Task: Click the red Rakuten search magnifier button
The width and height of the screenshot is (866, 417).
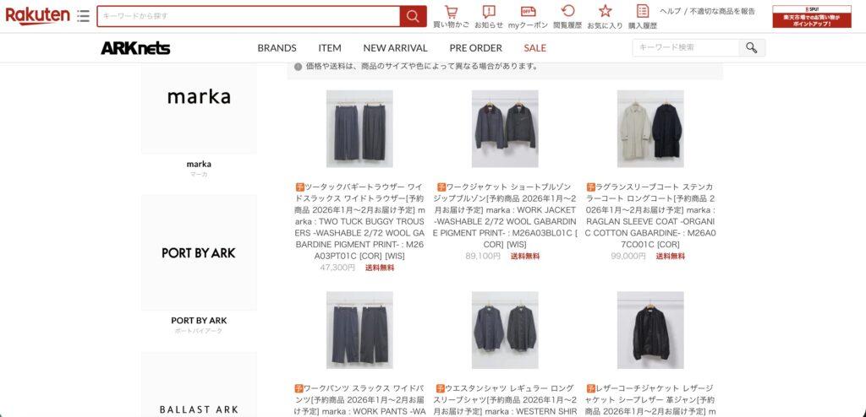Action: (413, 16)
